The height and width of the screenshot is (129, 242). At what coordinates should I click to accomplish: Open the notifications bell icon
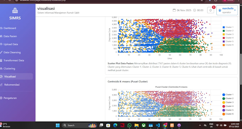coord(211,10)
